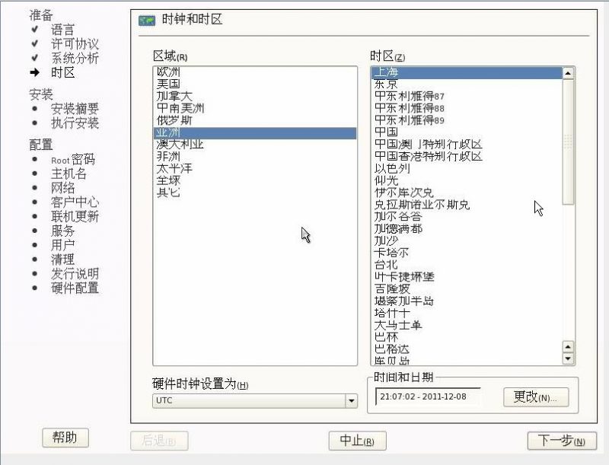Select 台北 in the timezone list
609x465 pixels.
pos(387,265)
